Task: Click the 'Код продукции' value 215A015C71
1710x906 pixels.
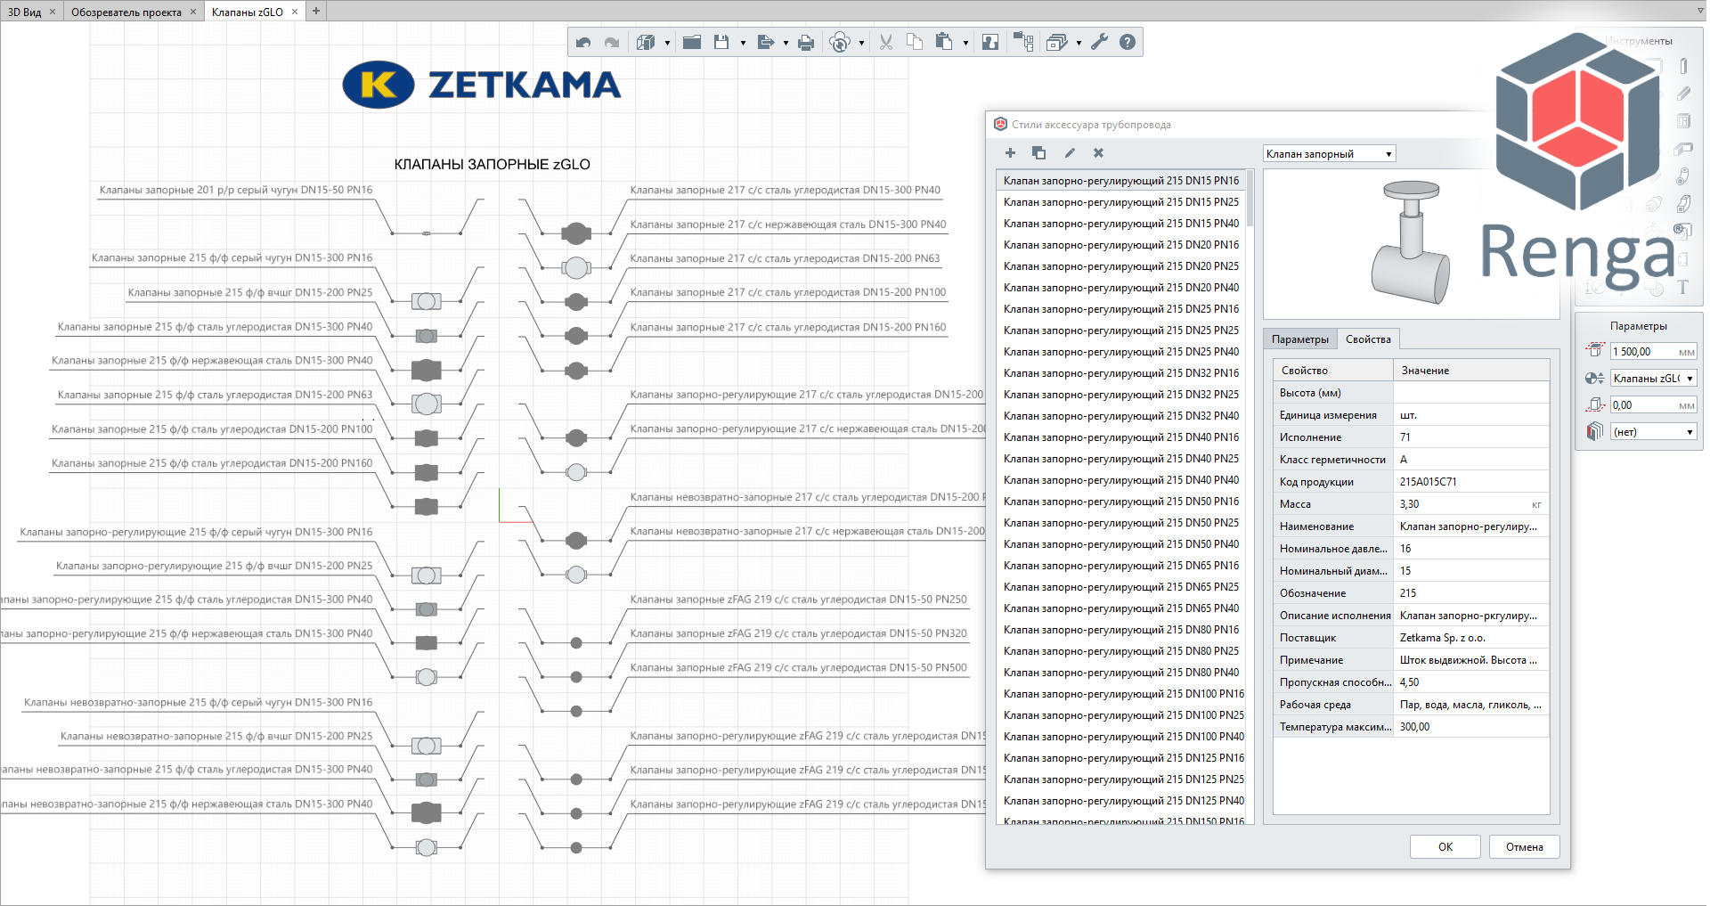Action: [x=1470, y=482]
